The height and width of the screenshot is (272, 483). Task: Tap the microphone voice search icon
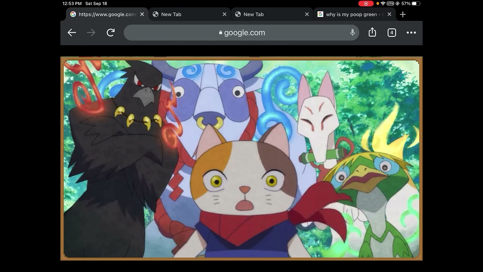click(x=352, y=33)
